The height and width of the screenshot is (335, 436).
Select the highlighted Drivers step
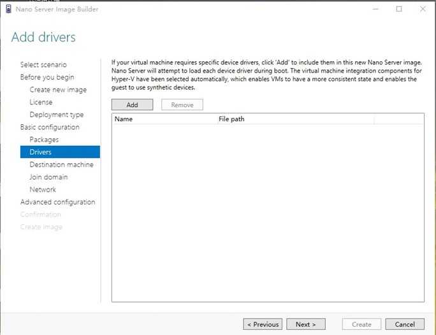tap(60, 152)
